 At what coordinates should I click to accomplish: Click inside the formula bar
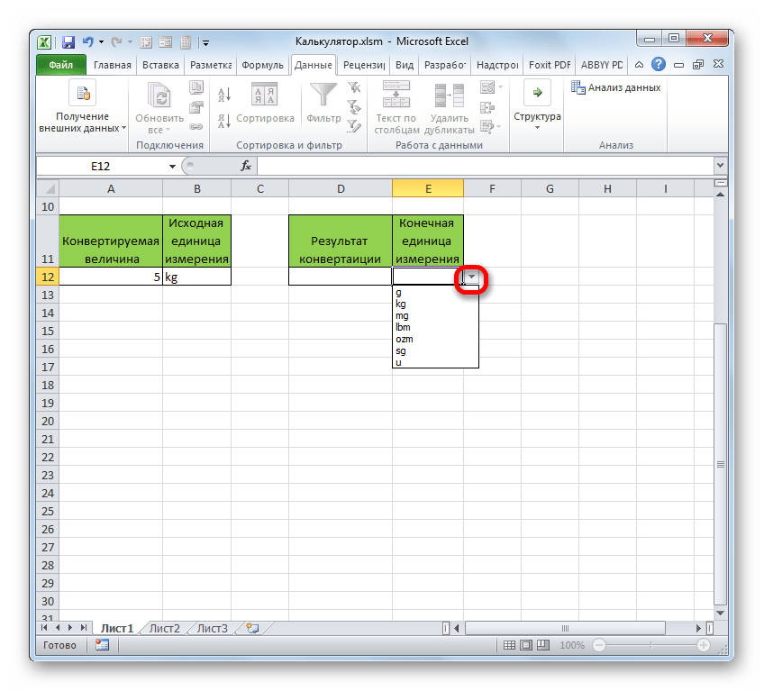click(x=486, y=166)
